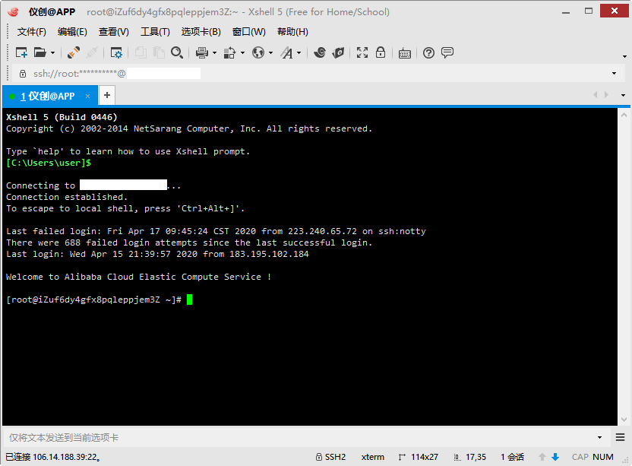Click the '已连接 106.14.188.39:22' status text

click(53, 457)
